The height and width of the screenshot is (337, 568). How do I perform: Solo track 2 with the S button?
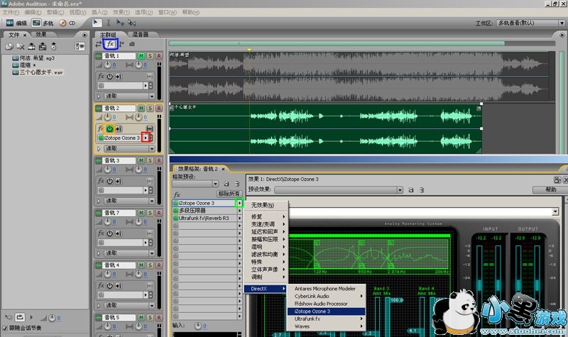150,109
